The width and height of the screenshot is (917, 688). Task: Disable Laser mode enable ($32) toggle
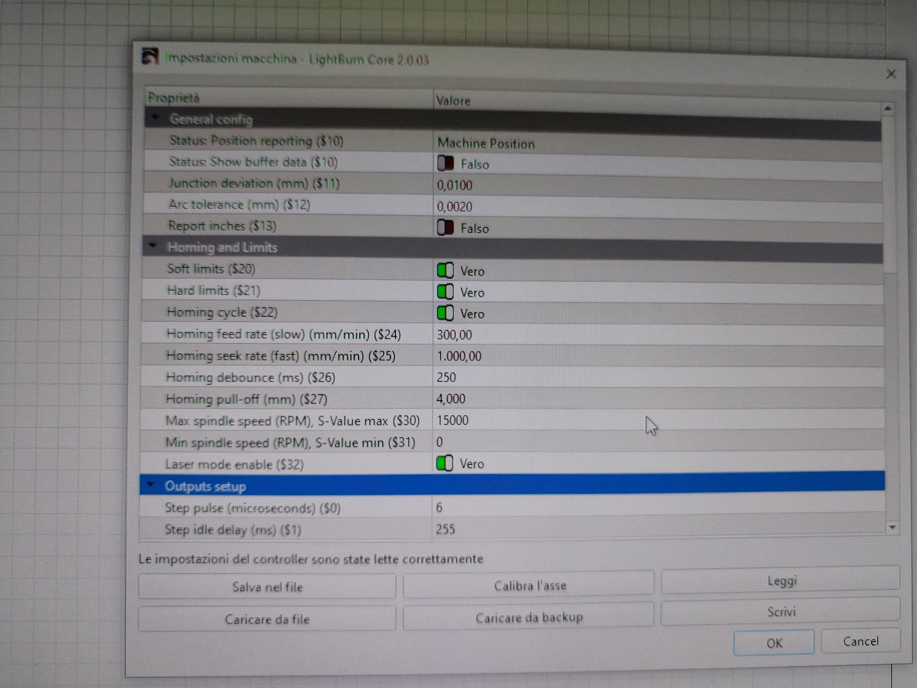[444, 463]
